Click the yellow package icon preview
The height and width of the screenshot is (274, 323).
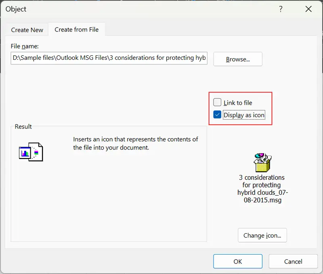[x=262, y=163]
